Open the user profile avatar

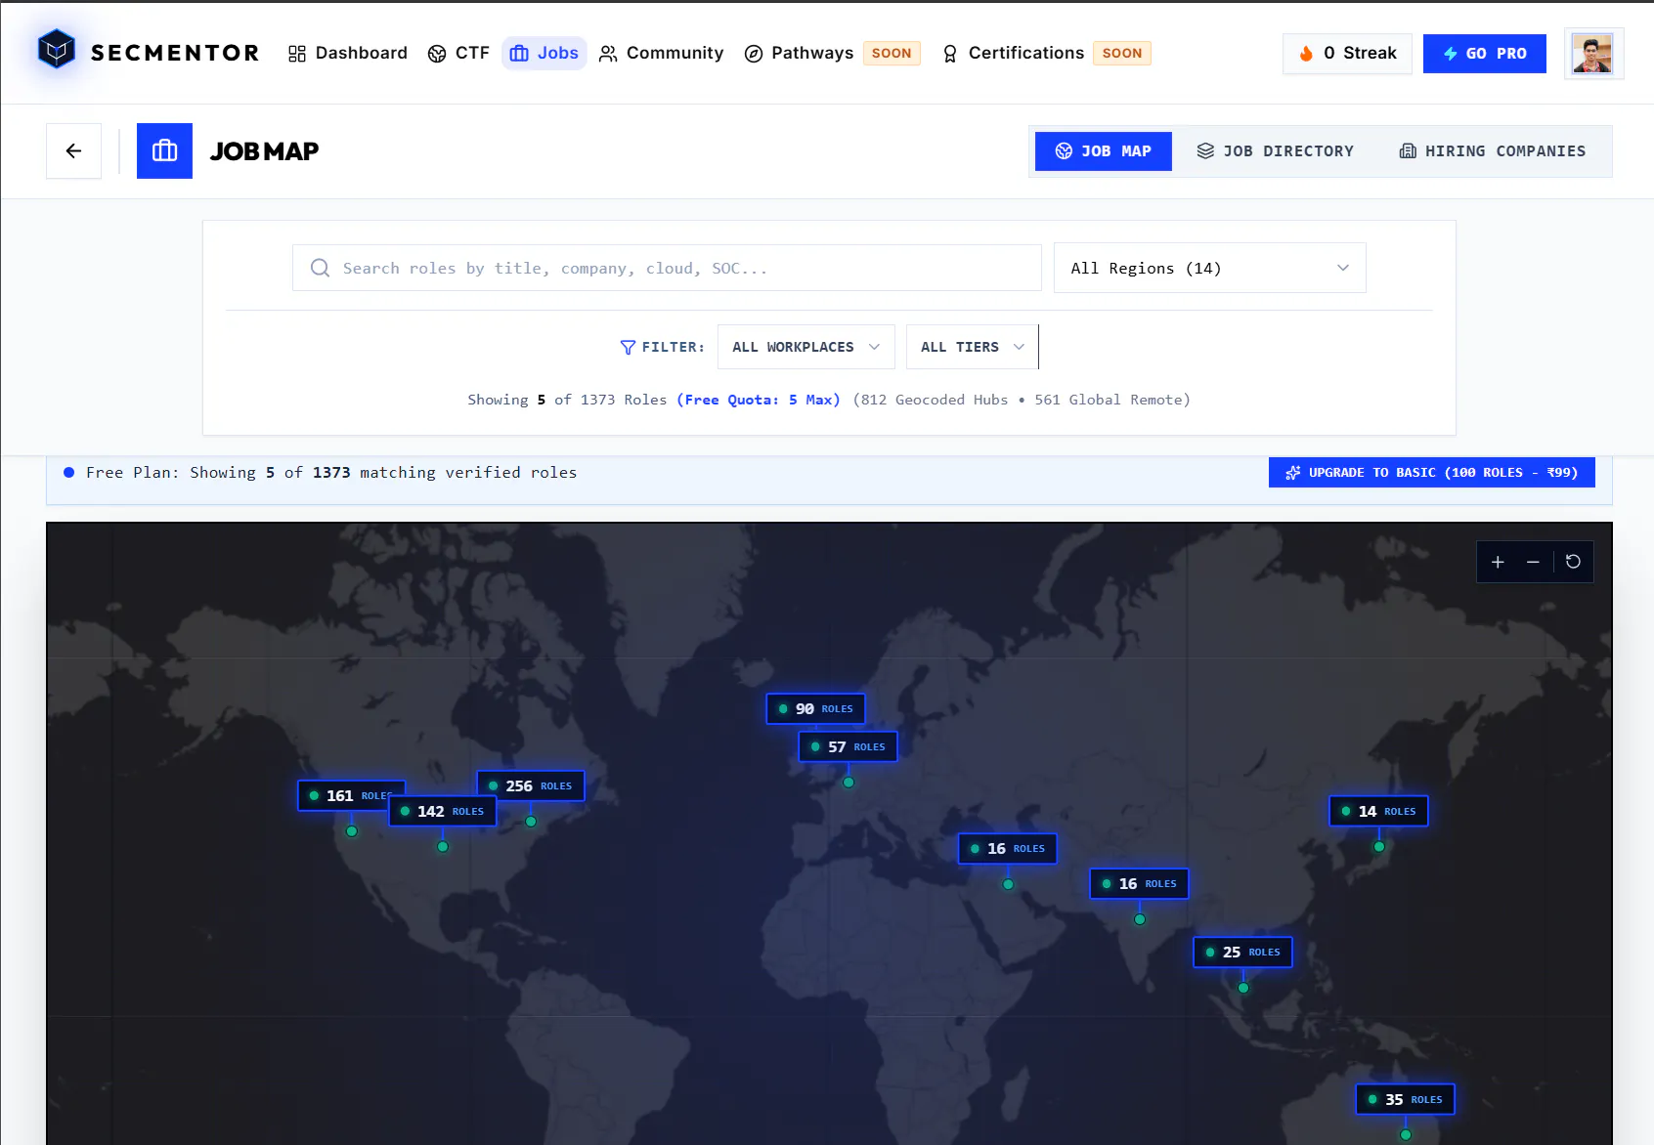(1592, 54)
